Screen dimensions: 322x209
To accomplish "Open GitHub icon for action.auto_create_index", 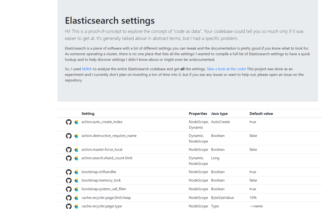I will point(69,122).
